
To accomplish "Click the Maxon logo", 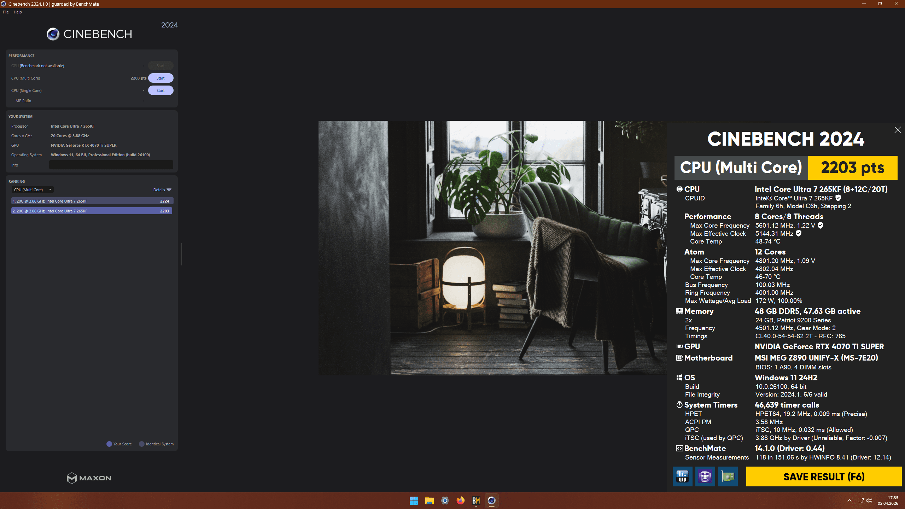I will tap(89, 478).
